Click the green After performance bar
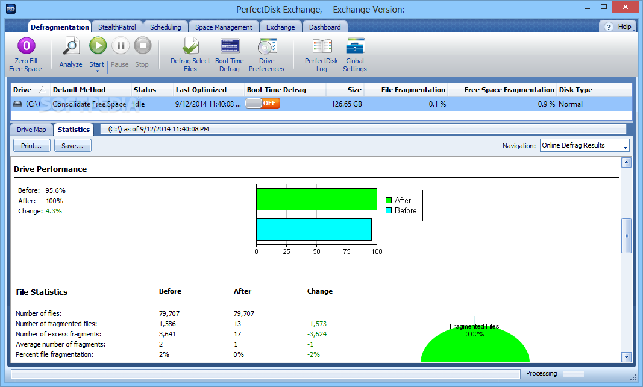 tap(316, 199)
